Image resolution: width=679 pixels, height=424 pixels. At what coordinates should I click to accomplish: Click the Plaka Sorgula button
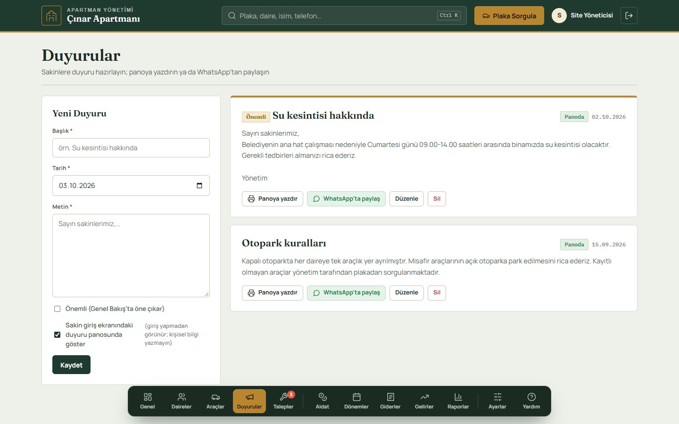point(509,16)
